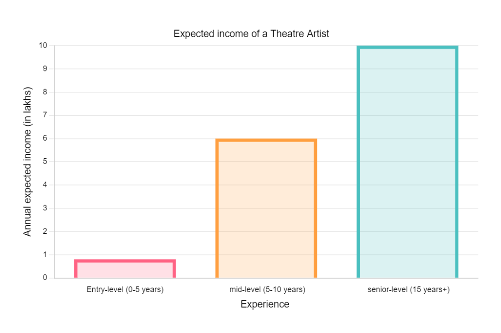Click the pink Entry-level bar

pyautogui.click(x=125, y=269)
